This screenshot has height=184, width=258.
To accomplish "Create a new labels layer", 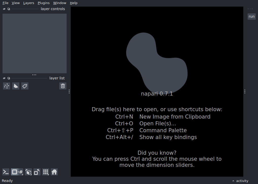I will (x=25, y=86).
